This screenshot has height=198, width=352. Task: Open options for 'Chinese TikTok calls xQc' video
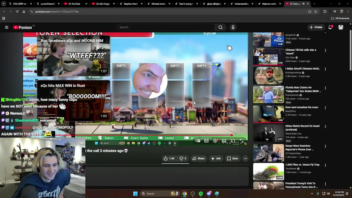325,51
